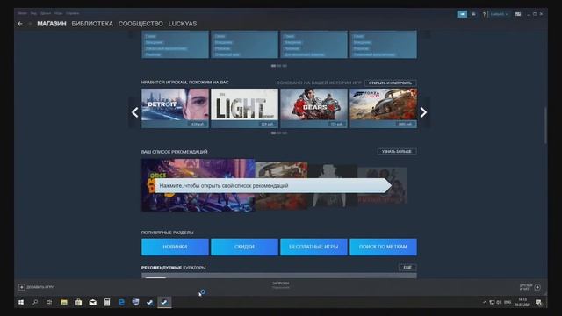Select first page dot under game cards
This screenshot has width=562, height=316.
(273, 133)
